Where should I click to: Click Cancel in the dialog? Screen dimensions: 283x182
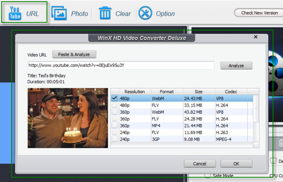click(x=200, y=164)
